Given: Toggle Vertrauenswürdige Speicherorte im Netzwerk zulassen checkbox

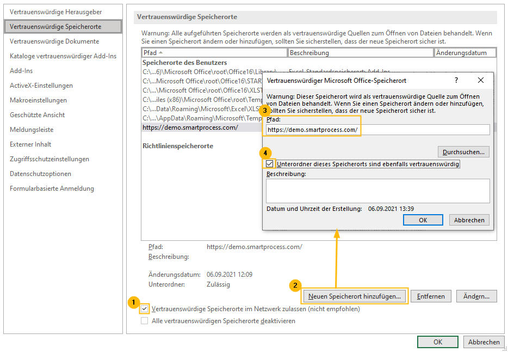Looking at the screenshot, I should tap(145, 309).
